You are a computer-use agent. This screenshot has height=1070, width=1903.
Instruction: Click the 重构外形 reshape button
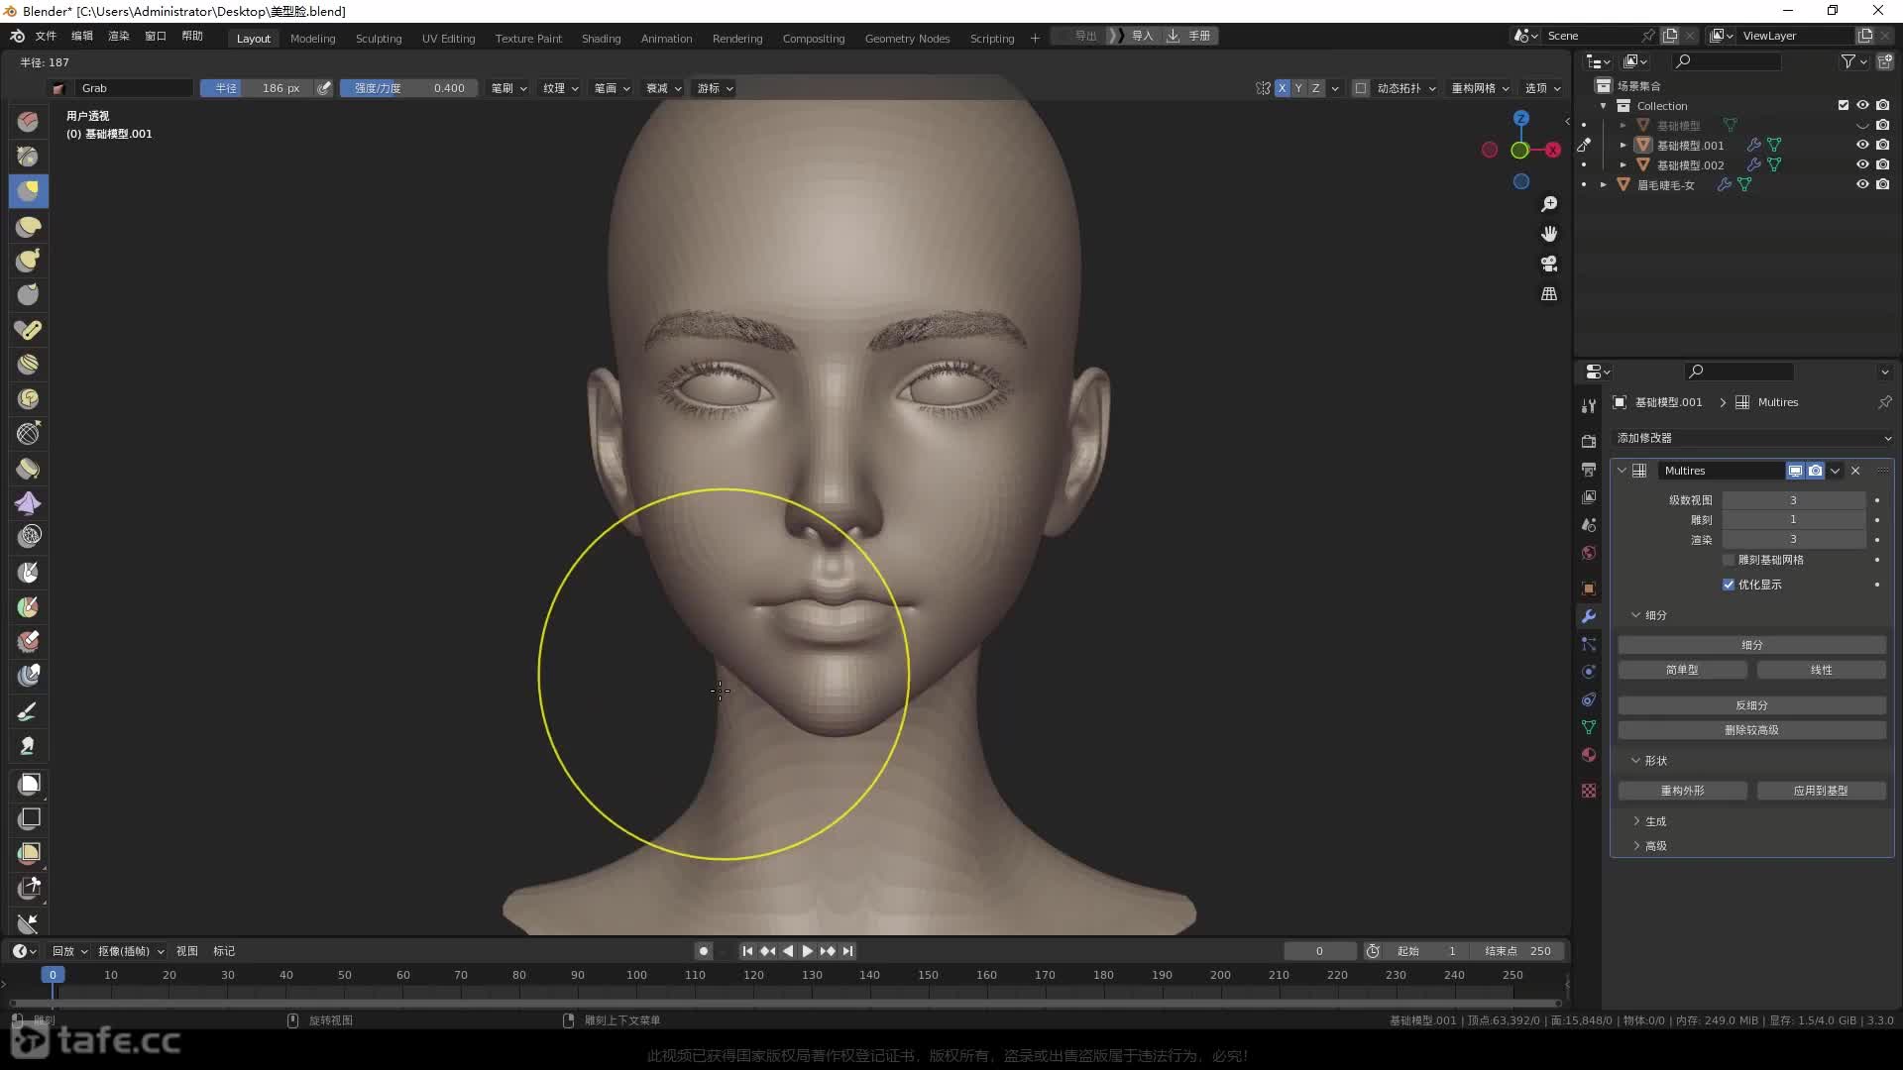point(1682,791)
